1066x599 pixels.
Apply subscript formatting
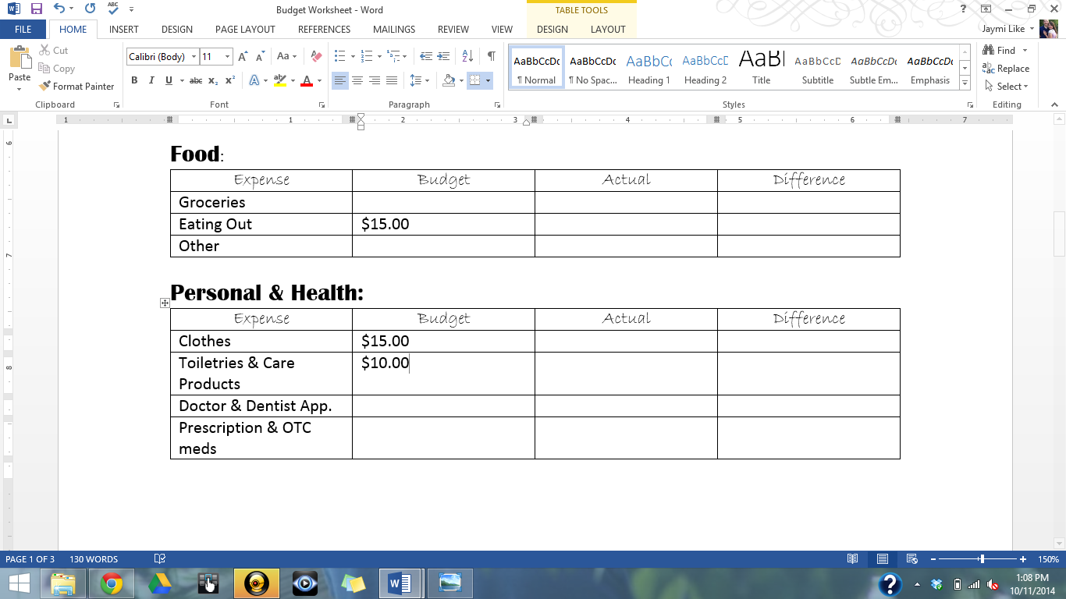tap(212, 80)
